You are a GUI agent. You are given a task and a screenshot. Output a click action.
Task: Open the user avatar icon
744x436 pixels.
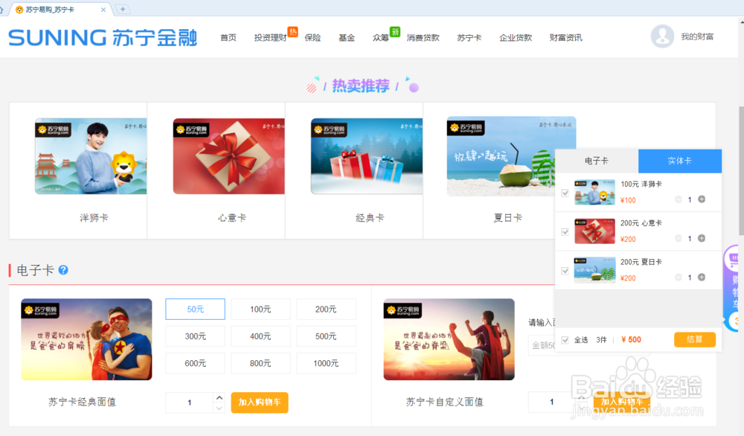pyautogui.click(x=662, y=36)
